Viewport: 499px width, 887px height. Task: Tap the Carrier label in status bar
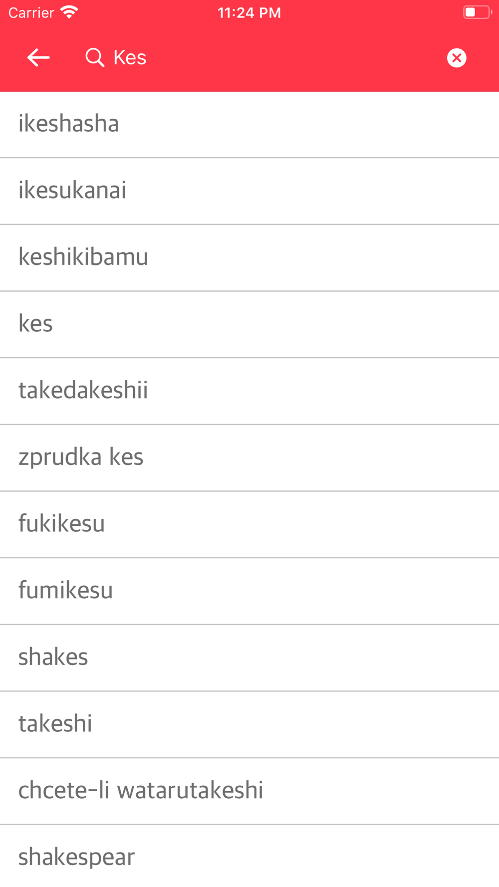pyautogui.click(x=31, y=12)
